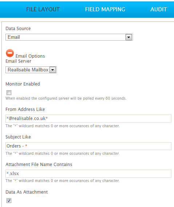Focus the Attachment File Name Contains field
The image size is (174, 207).
pos(88,174)
